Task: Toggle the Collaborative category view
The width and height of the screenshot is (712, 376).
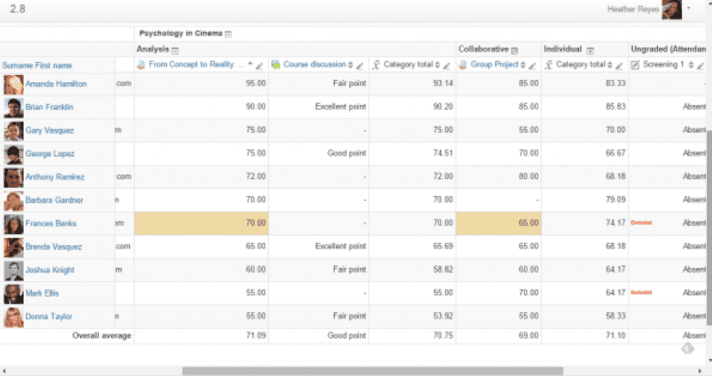Action: [514, 50]
